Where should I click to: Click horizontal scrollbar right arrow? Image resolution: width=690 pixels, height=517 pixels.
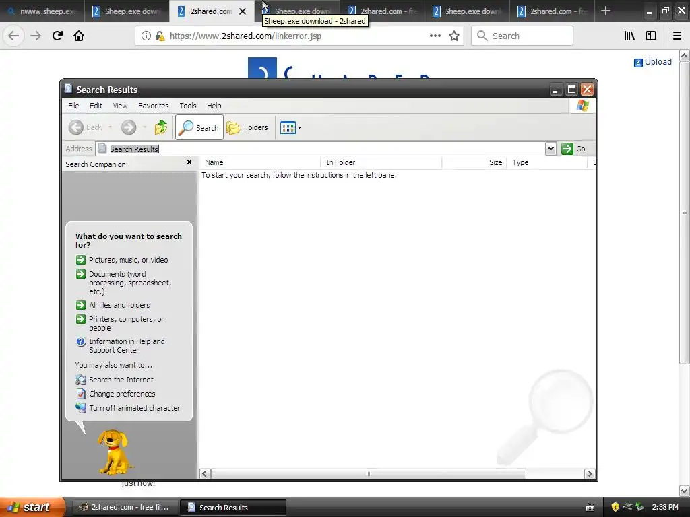pos(589,473)
